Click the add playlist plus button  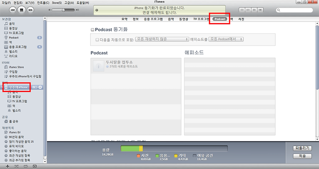(8, 166)
